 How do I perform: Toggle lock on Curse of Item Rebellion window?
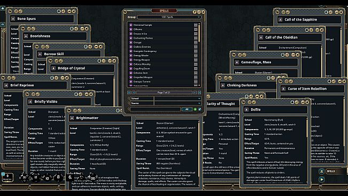click(x=329, y=81)
